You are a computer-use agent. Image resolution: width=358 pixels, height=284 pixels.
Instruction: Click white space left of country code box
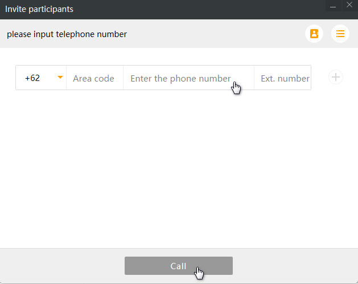pos(7,78)
